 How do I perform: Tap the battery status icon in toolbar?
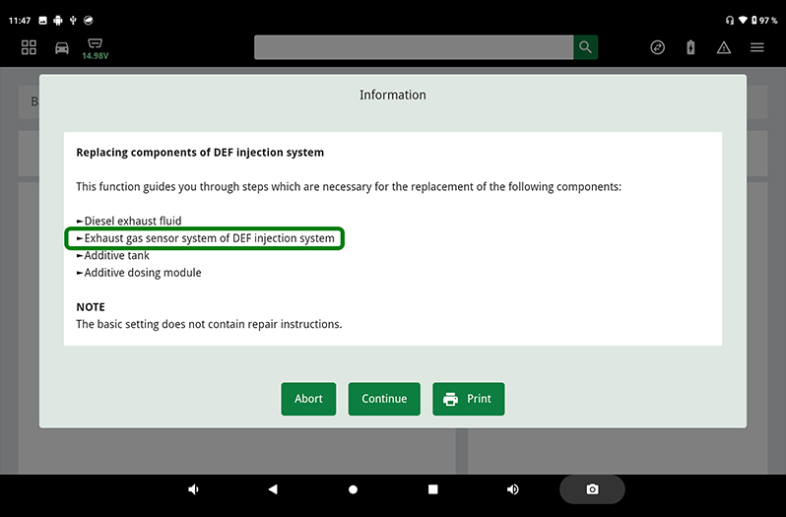pos(690,47)
